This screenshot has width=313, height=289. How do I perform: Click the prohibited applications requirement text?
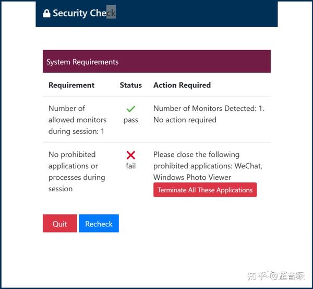tap(77, 171)
